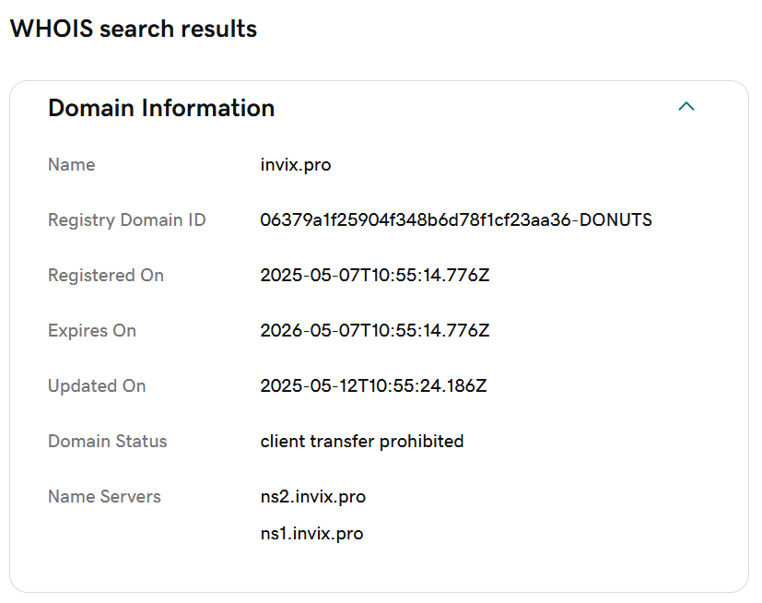Click the WHOIS search results title
The width and height of the screenshot is (762, 603).
click(x=134, y=29)
